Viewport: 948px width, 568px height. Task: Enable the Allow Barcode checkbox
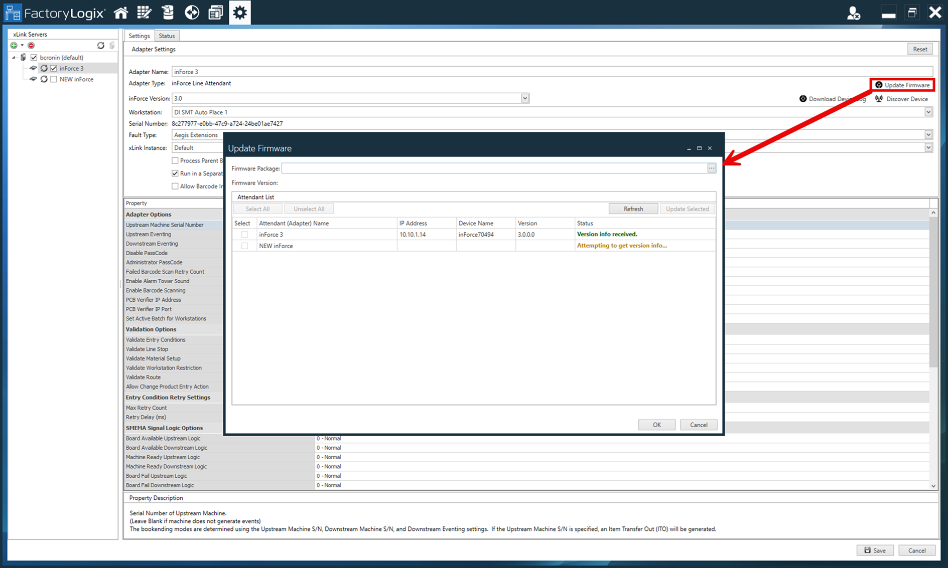pyautogui.click(x=175, y=186)
